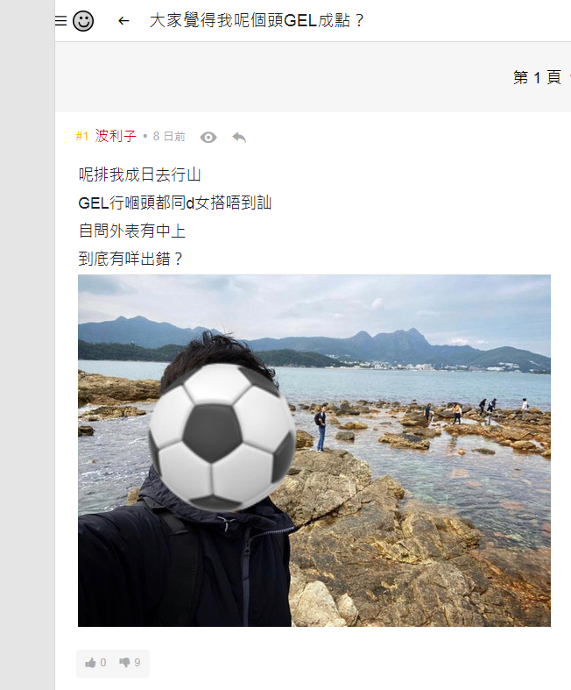571x690 pixels.
Task: Click the smiley face logo icon
Action: click(83, 21)
